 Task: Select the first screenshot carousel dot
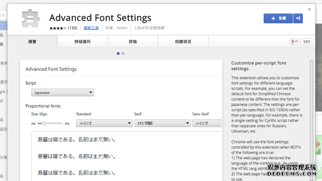(x=118, y=54)
